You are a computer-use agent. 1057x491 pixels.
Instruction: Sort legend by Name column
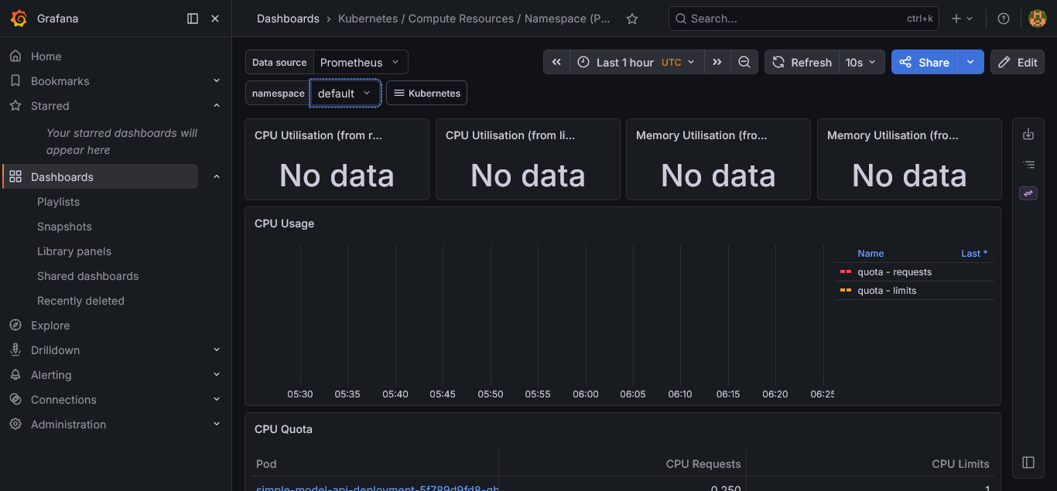871,254
